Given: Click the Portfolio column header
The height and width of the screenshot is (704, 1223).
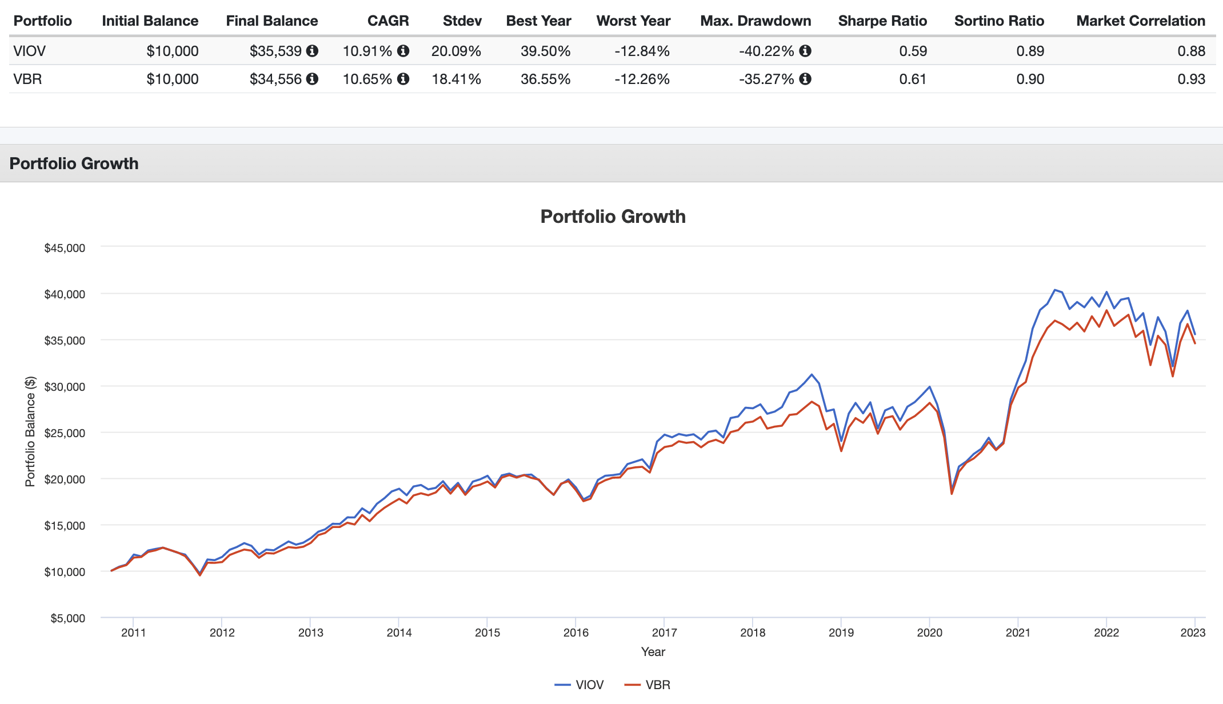Looking at the screenshot, I should tap(43, 21).
